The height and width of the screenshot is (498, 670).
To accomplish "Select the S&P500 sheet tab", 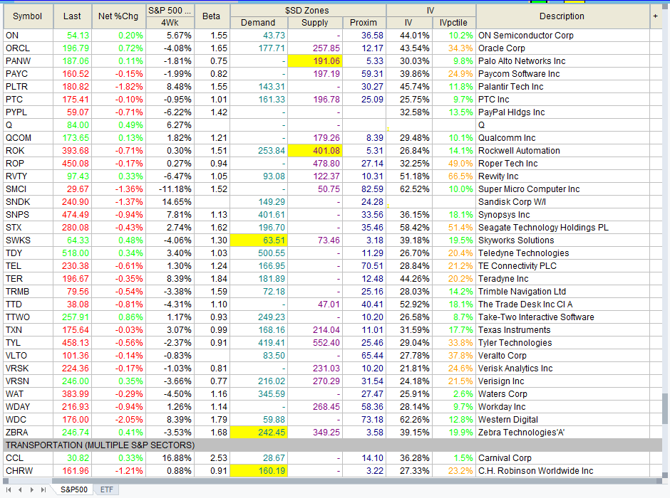I will [x=74, y=489].
